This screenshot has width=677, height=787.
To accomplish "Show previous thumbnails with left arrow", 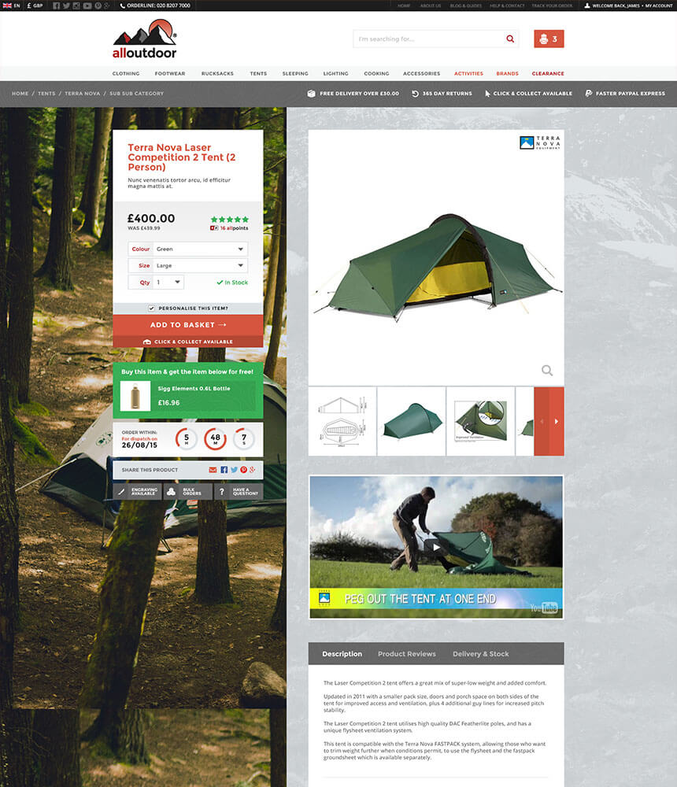I will click(x=542, y=421).
